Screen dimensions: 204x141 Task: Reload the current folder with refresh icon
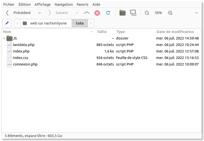[108, 13]
